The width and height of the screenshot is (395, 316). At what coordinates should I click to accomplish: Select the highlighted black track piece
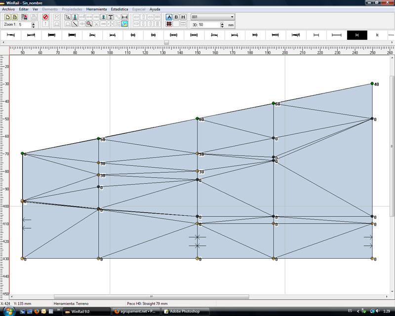[357, 35]
